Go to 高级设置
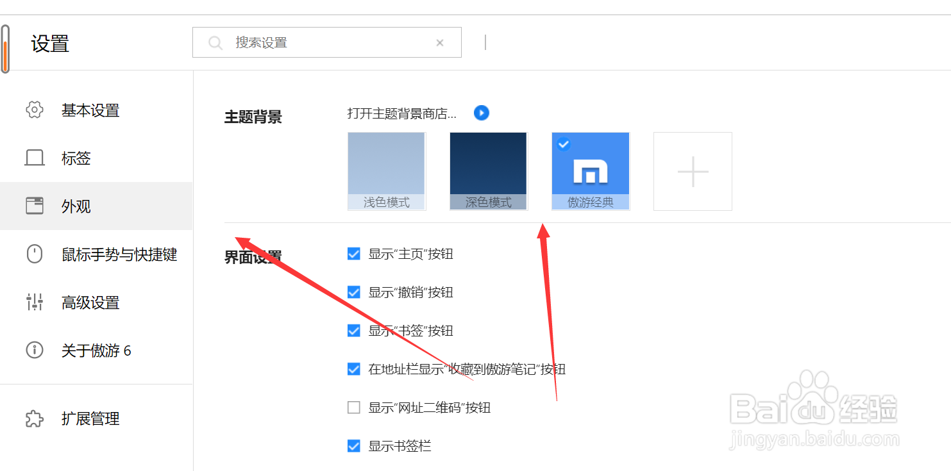951x471 pixels. pyautogui.click(x=96, y=302)
